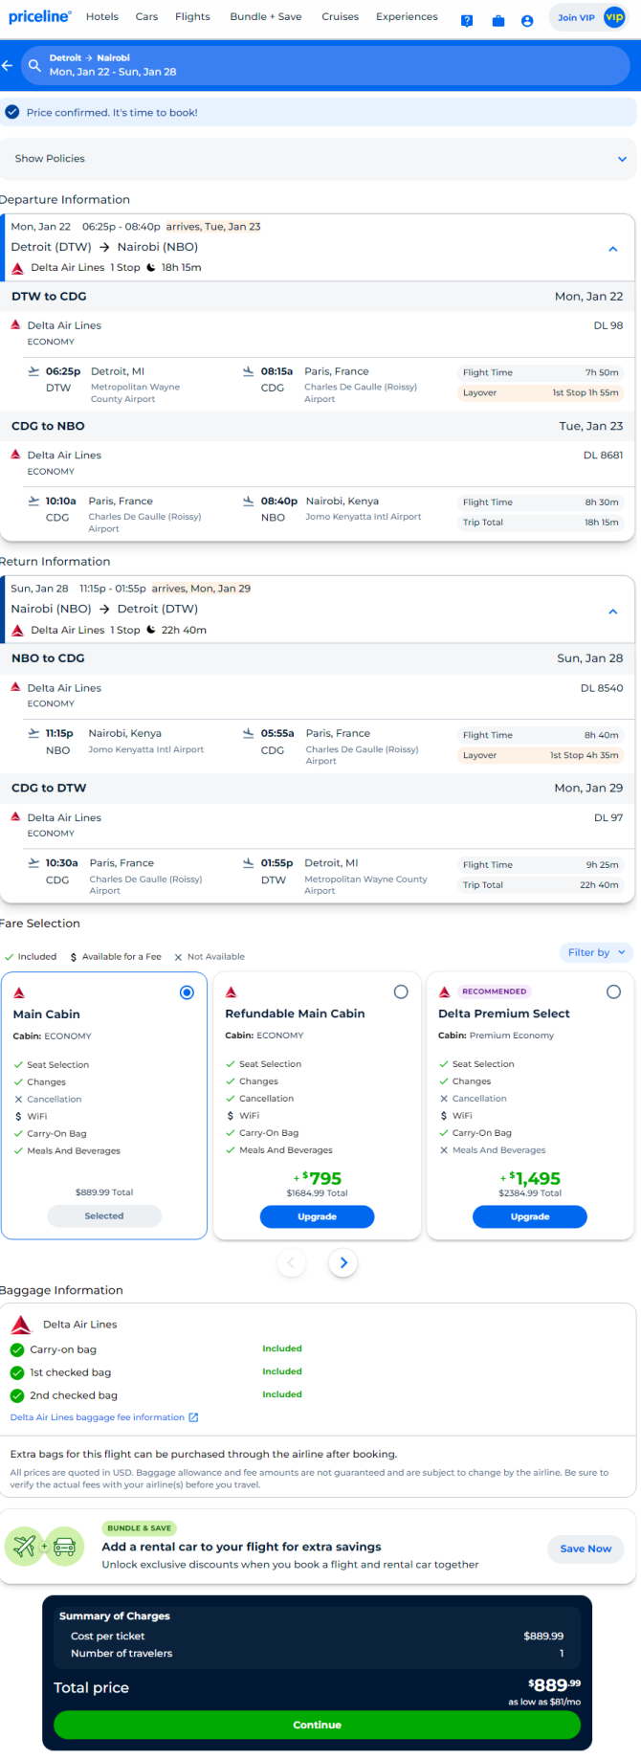641x1760 pixels.
Task: Click the plane and car bundle icon
Action: pos(44,1546)
